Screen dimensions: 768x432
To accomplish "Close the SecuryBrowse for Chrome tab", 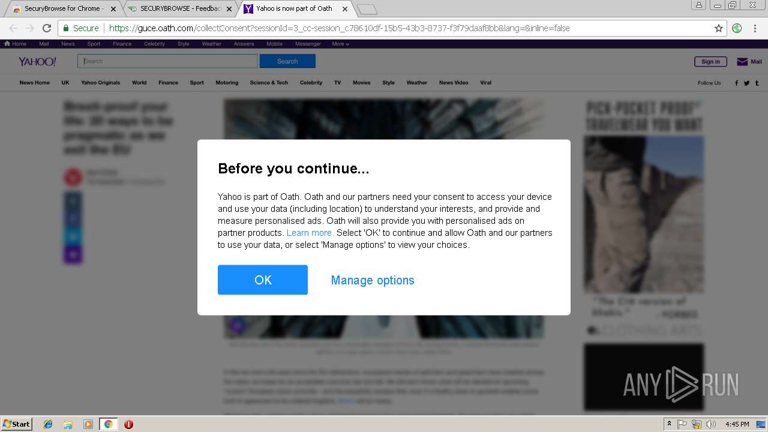I will pos(113,9).
